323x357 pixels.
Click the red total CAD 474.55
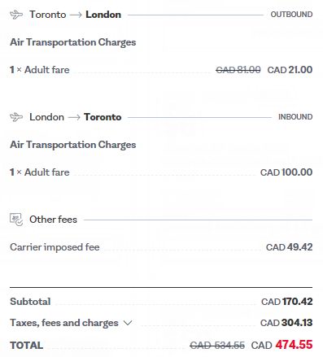click(x=282, y=345)
